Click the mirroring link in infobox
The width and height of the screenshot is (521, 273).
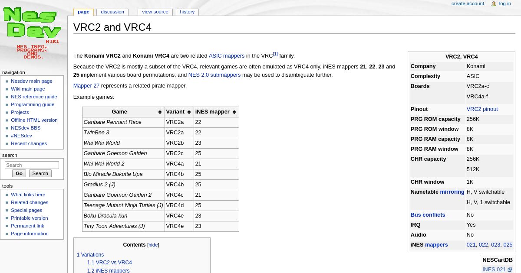point(452,192)
